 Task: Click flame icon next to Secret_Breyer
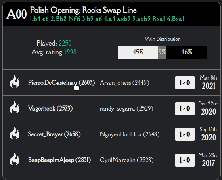click(x=15, y=133)
